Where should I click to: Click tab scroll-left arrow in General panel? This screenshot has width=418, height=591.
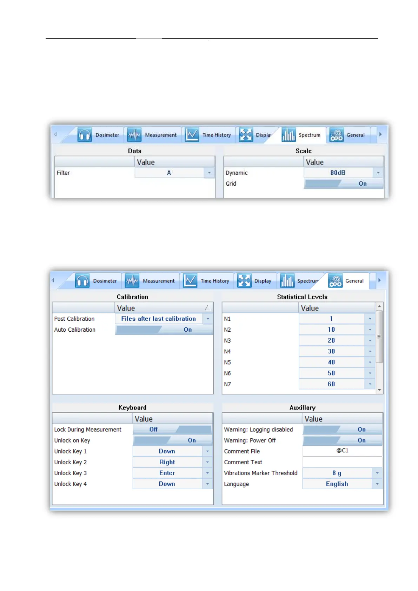[x=53, y=280]
